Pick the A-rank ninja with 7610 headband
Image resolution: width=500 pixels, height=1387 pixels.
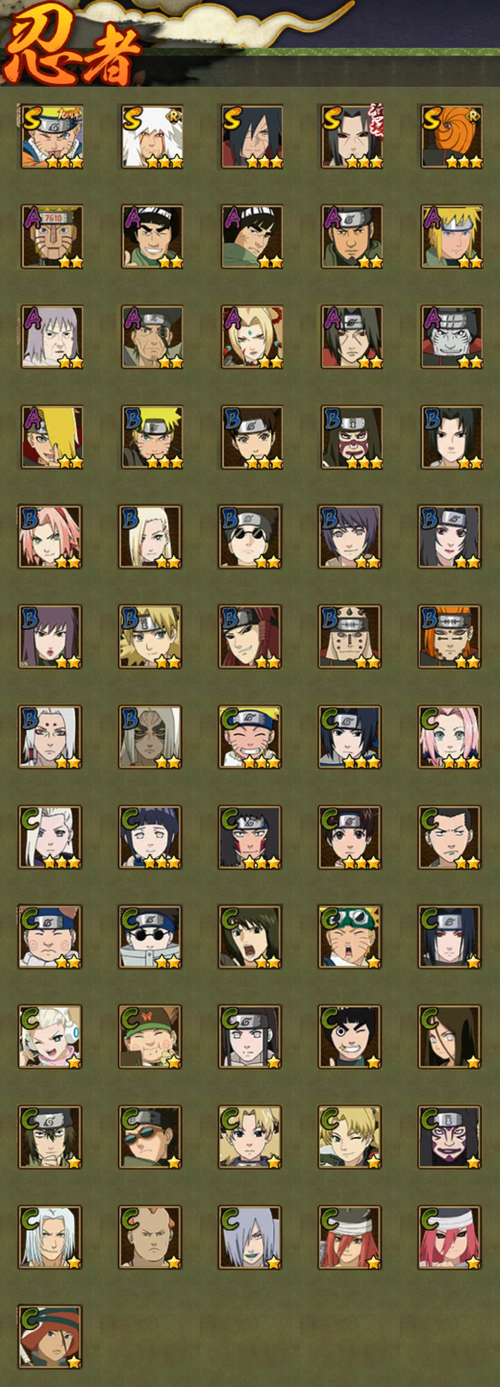(52, 236)
